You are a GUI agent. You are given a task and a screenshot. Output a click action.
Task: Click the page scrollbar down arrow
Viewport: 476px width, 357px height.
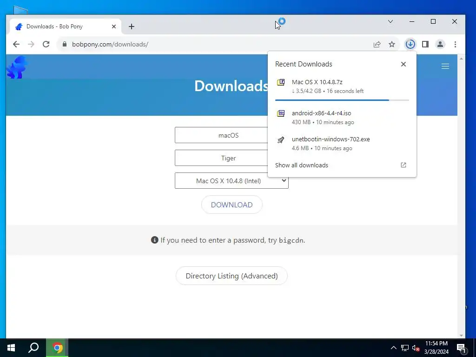(x=462, y=336)
